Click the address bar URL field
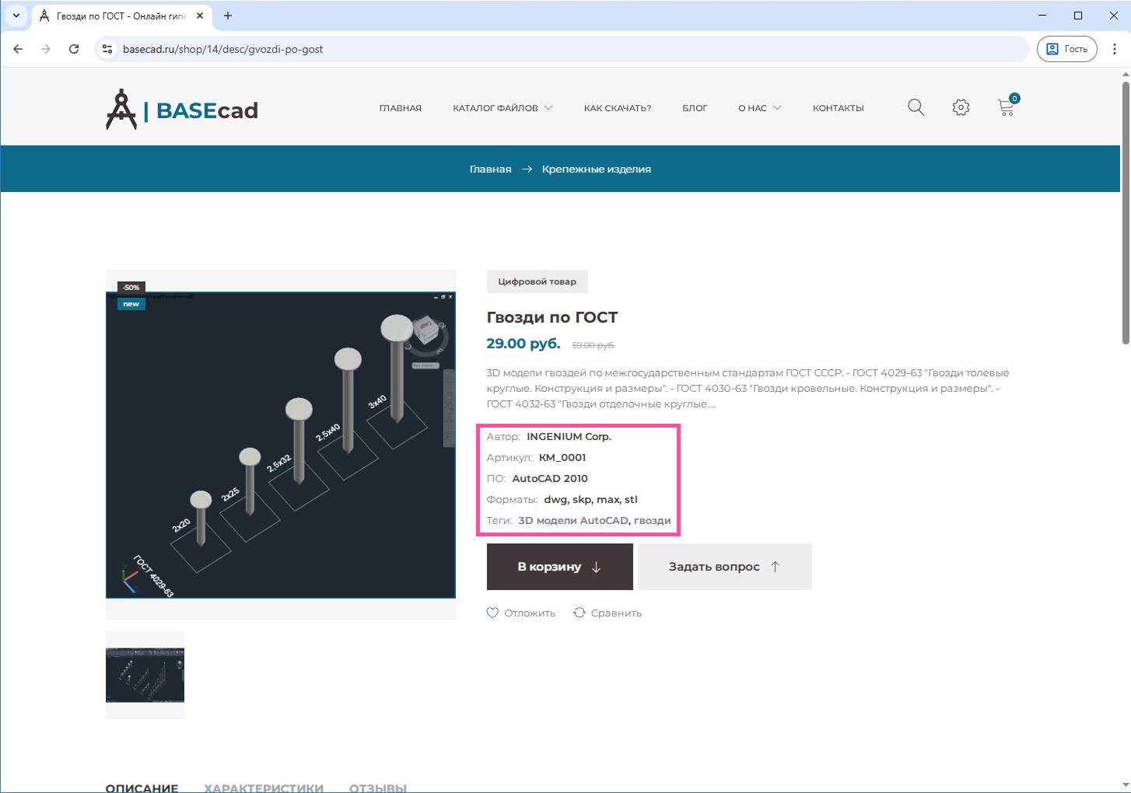Screen dimensions: 1131x793 (x=544, y=49)
